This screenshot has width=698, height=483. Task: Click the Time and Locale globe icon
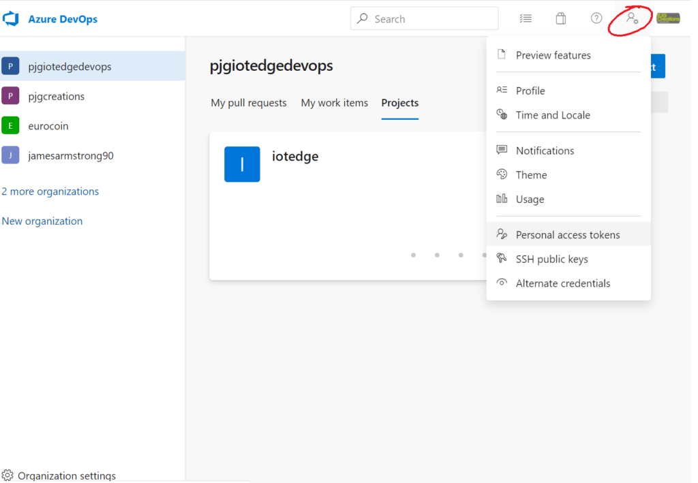[502, 114]
